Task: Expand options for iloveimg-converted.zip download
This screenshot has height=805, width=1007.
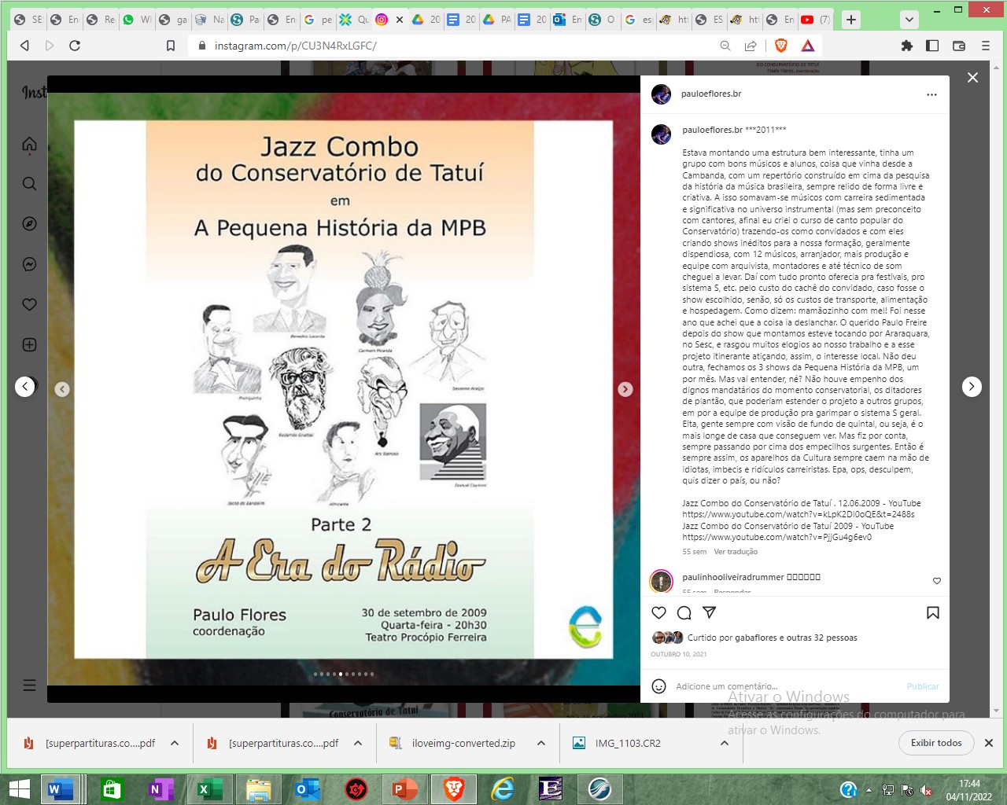Action: point(541,743)
